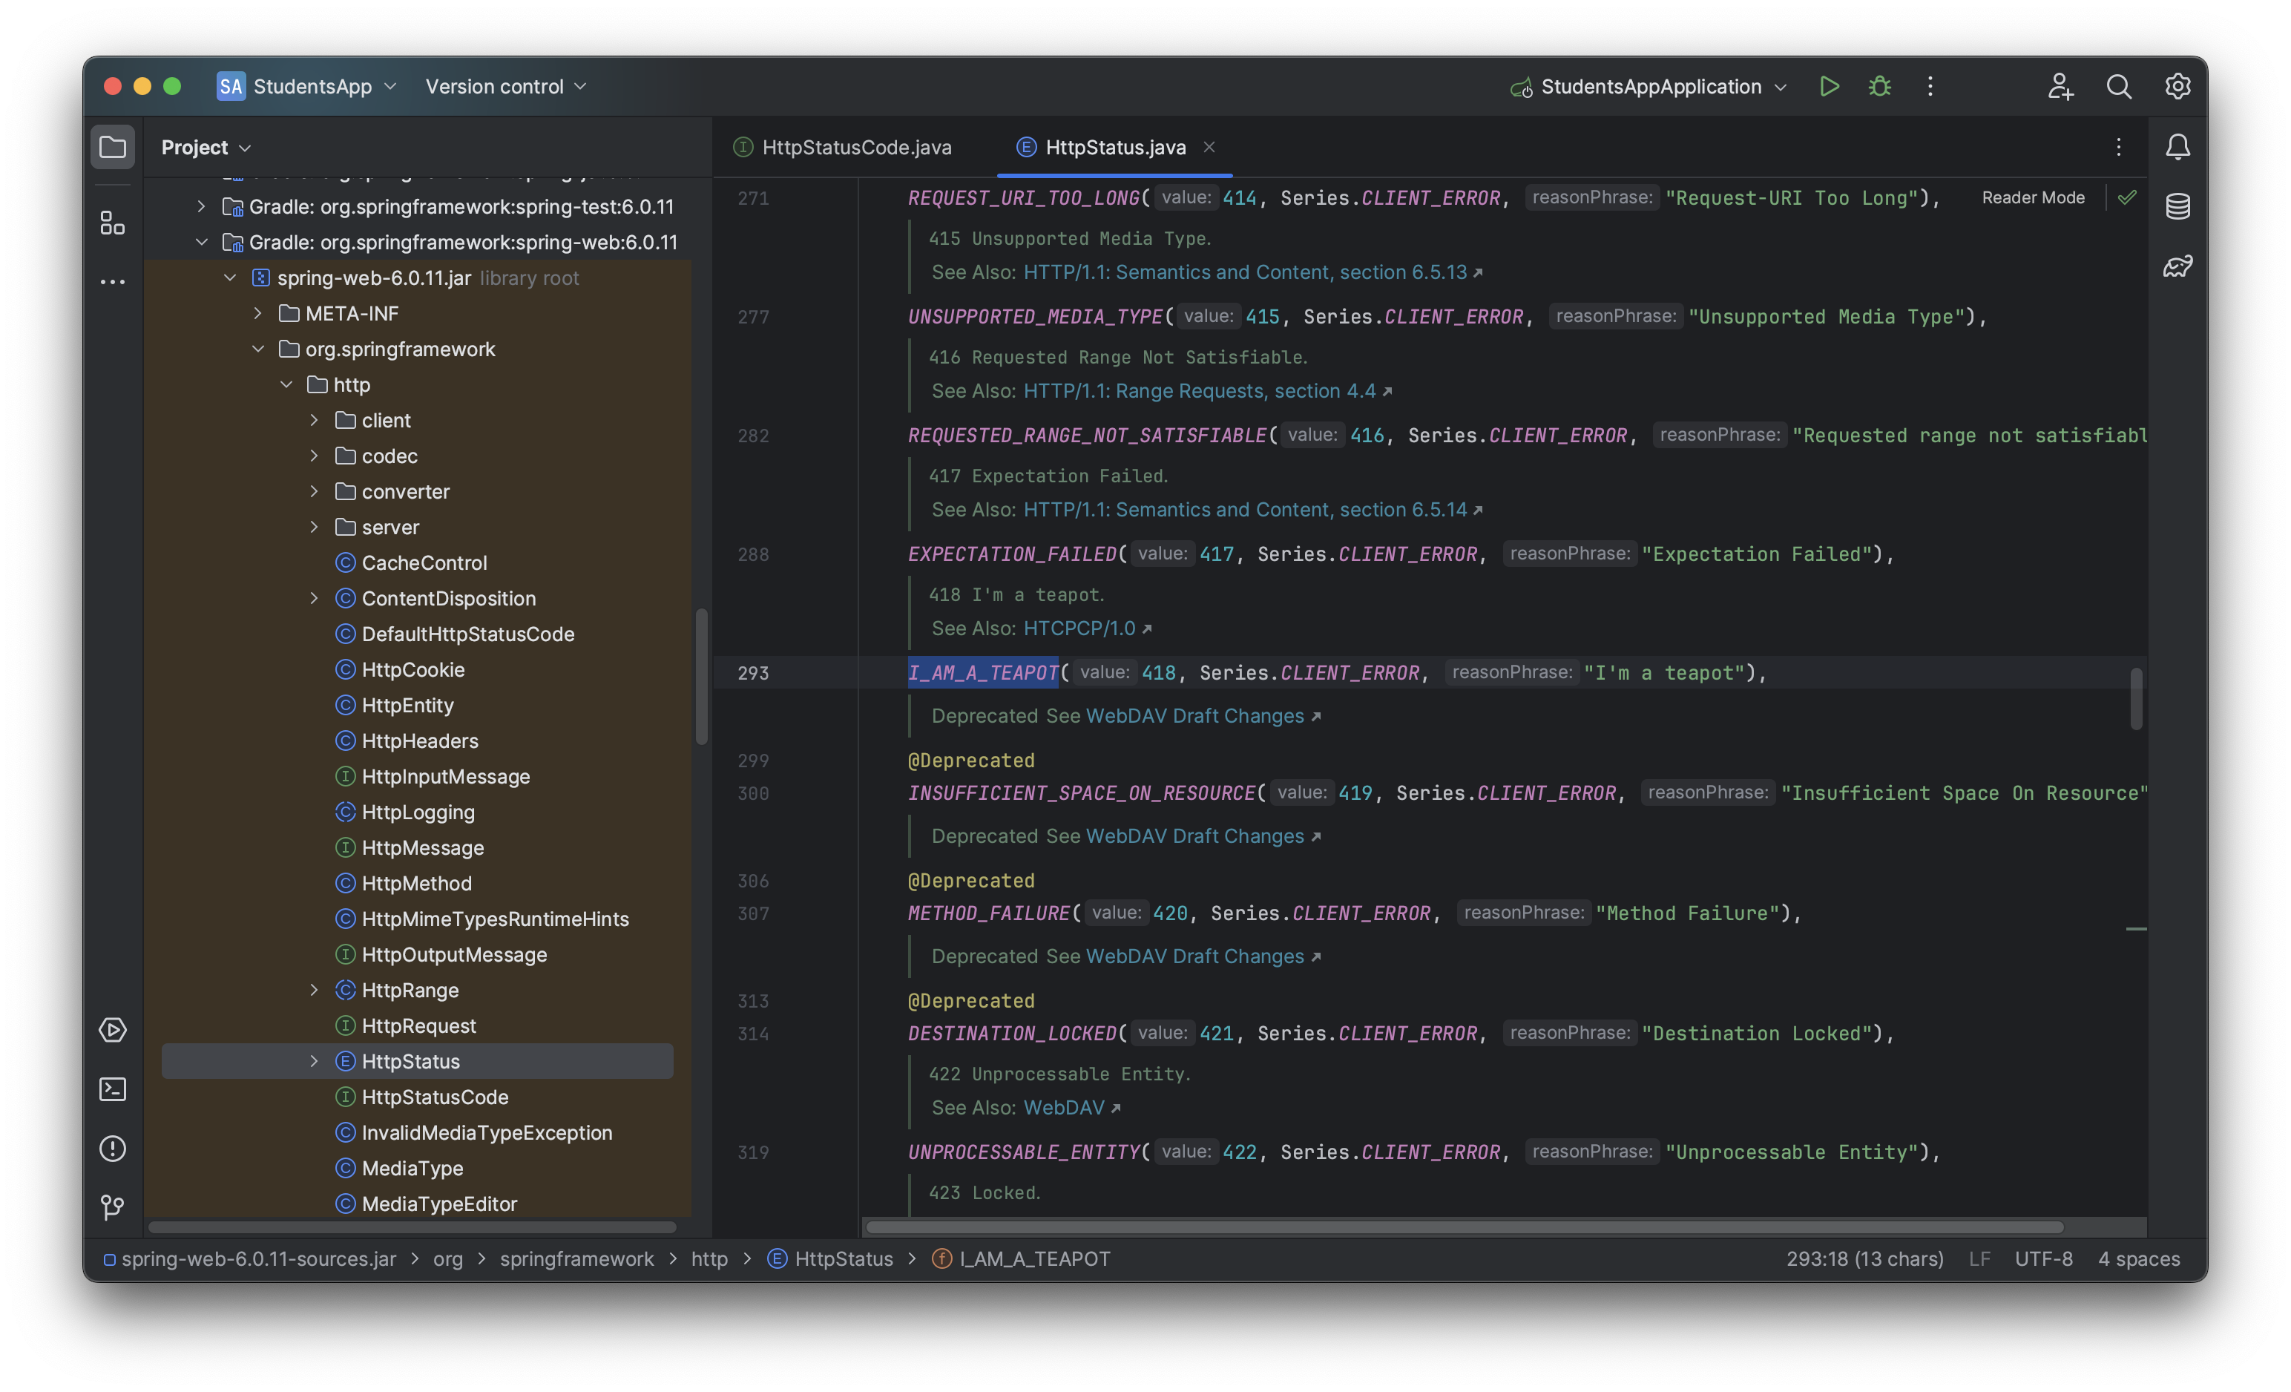
Task: Open IDE settings gear
Action: 2177,87
